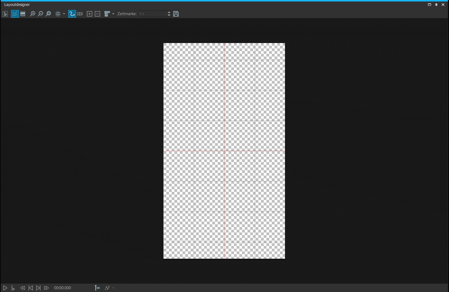Screen dimensions: 449x292
Task: Zoom out with the minus magnifier
Action: [x=40, y=14]
